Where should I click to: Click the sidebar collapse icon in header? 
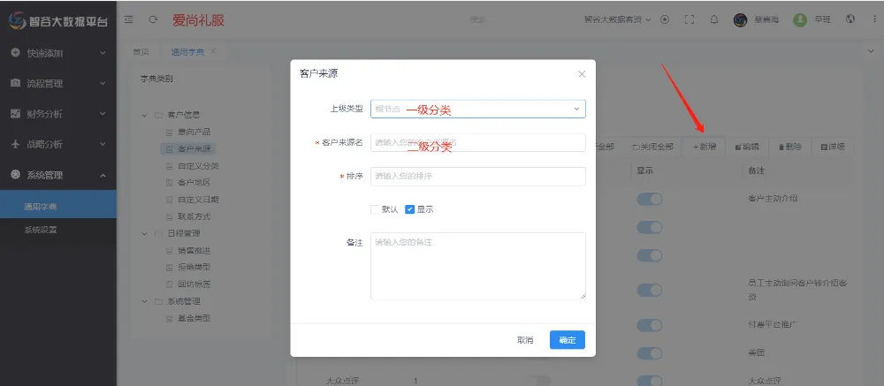(129, 19)
